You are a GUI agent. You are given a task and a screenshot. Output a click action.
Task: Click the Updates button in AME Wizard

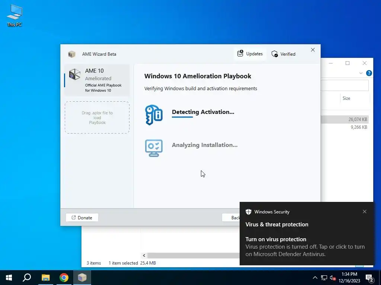250,54
